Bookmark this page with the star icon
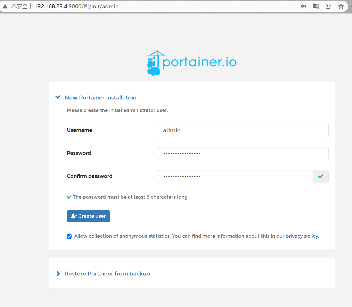The height and width of the screenshot is (307, 352). point(341,6)
